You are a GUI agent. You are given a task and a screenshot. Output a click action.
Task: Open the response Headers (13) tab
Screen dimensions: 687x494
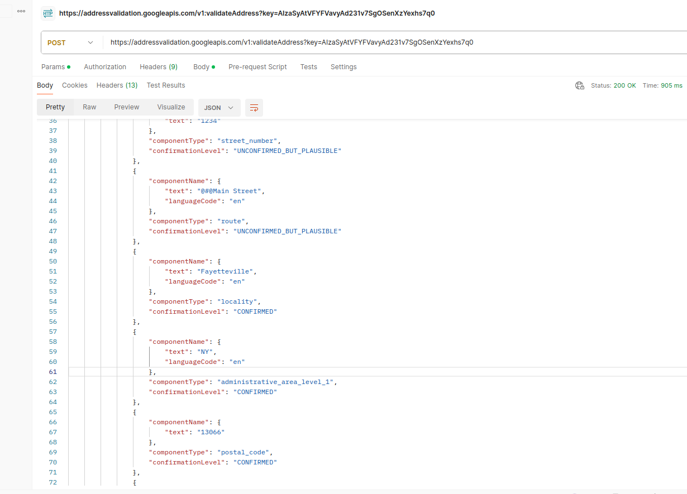click(117, 85)
